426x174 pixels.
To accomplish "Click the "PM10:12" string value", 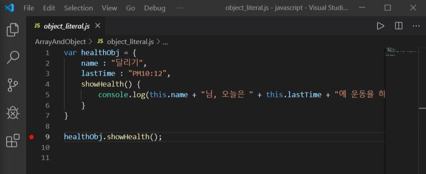I will 147,73.
